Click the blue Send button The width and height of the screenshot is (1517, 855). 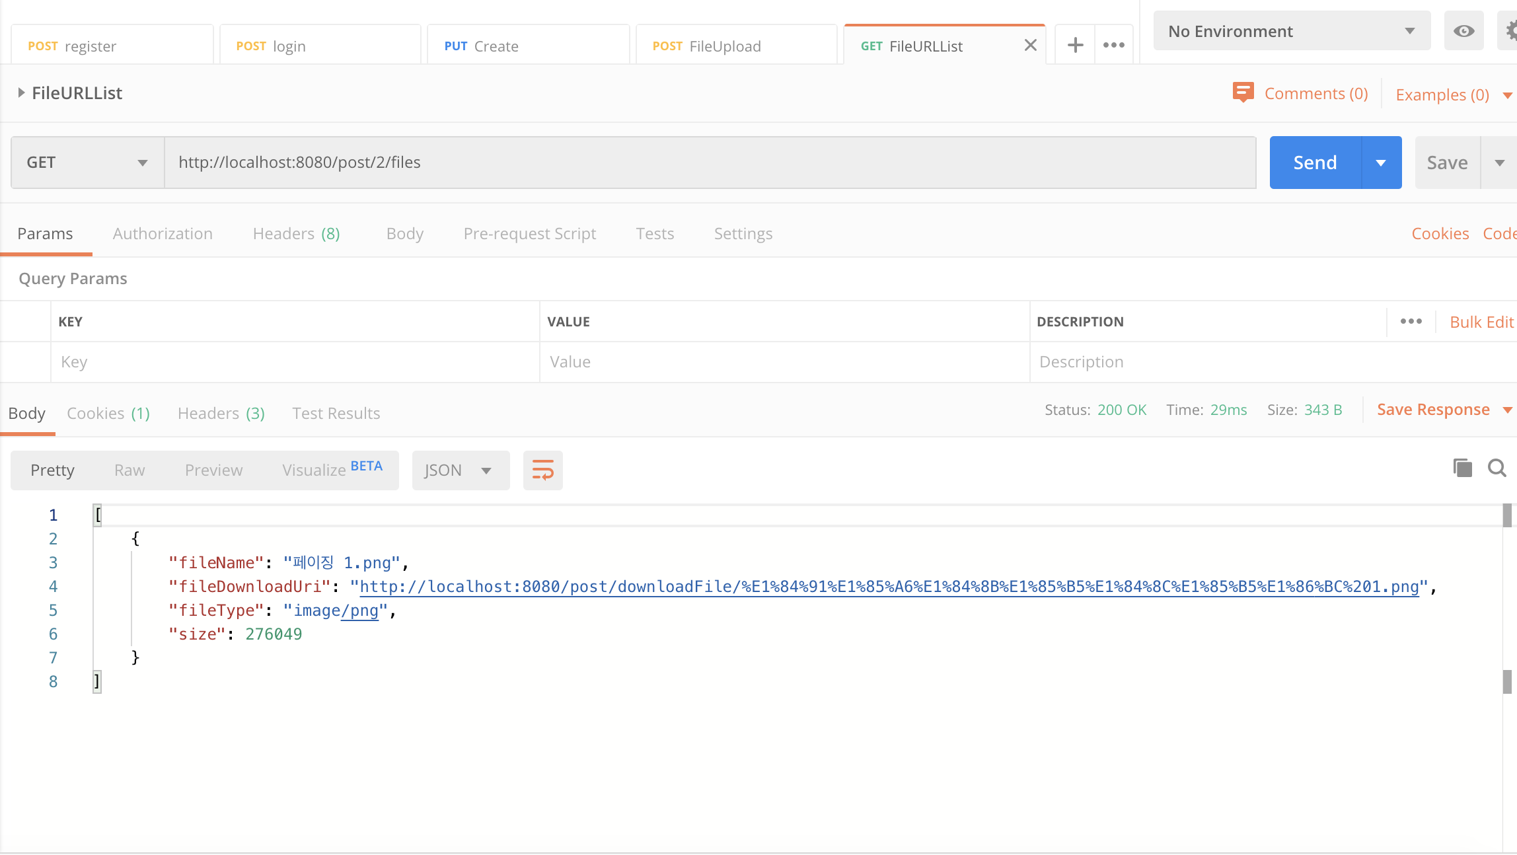tap(1315, 163)
